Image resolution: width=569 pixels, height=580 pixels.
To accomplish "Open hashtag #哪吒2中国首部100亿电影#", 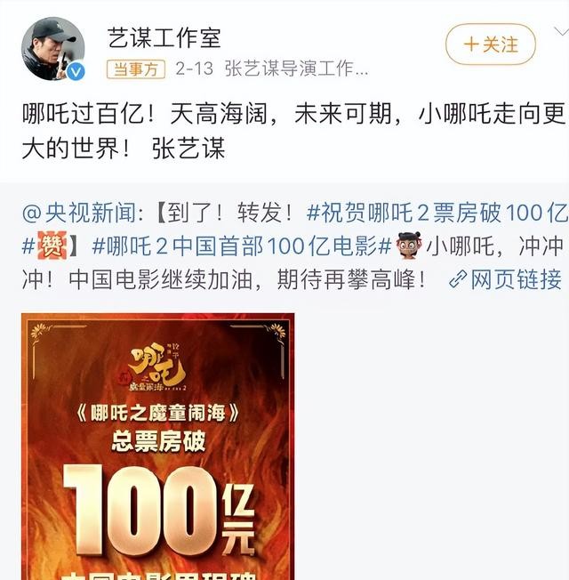I will [242, 246].
